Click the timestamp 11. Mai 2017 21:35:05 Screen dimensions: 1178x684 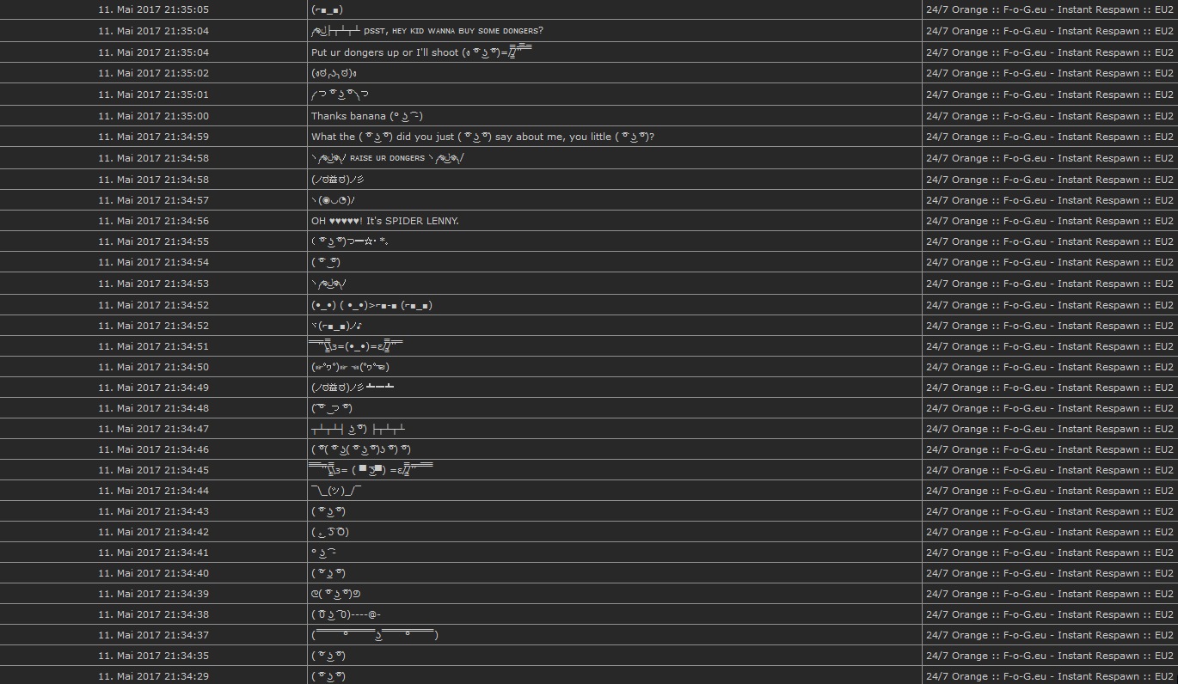coord(153,10)
